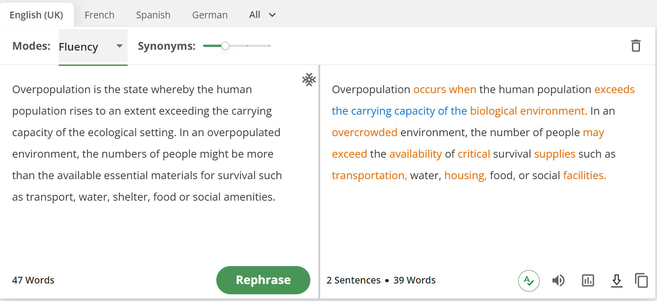Click the orange word 'exceeds'

tap(614, 90)
